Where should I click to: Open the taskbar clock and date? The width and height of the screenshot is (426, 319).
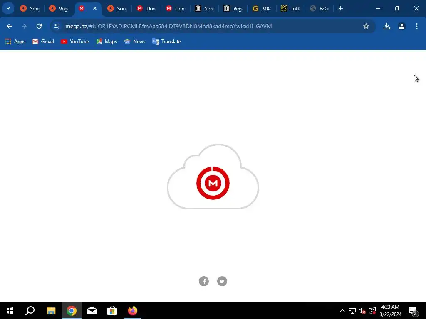[390, 311]
